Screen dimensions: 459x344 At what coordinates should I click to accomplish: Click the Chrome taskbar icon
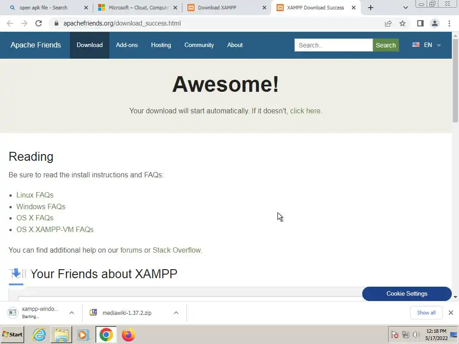pyautogui.click(x=106, y=335)
